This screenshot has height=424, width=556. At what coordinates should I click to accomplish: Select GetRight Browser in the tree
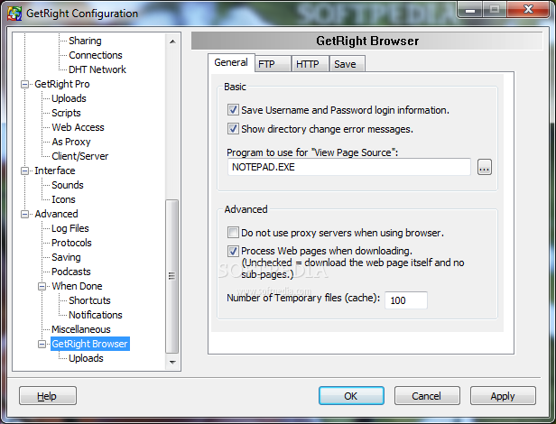pyautogui.click(x=89, y=344)
